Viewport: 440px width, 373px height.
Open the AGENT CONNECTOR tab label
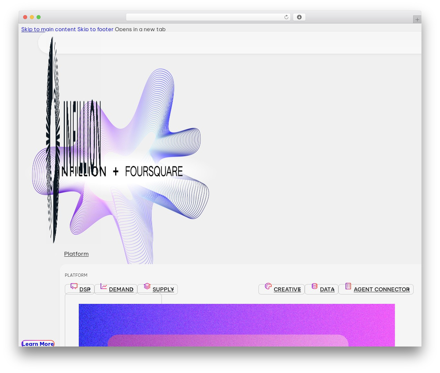click(x=382, y=289)
